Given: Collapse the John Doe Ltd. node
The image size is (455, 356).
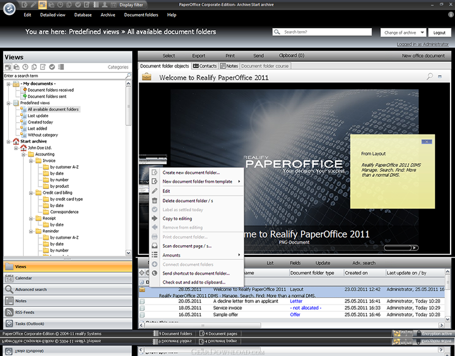Looking at the screenshot, I should (16, 148).
